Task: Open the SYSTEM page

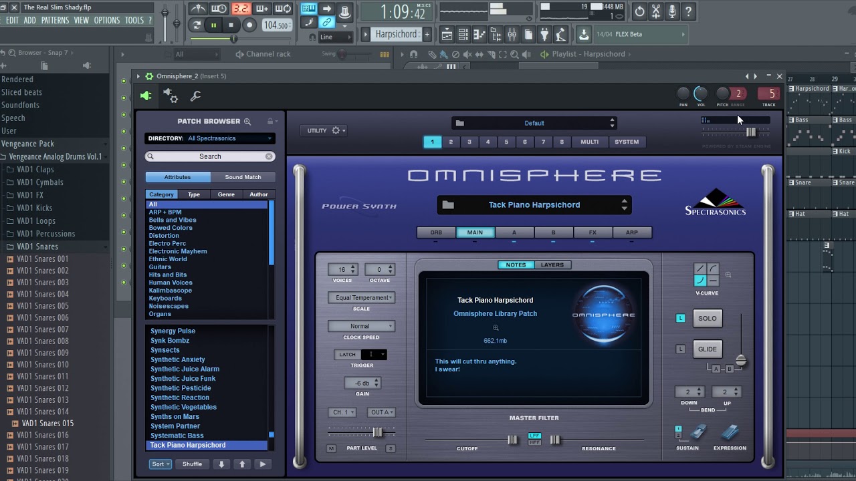Action: (627, 142)
